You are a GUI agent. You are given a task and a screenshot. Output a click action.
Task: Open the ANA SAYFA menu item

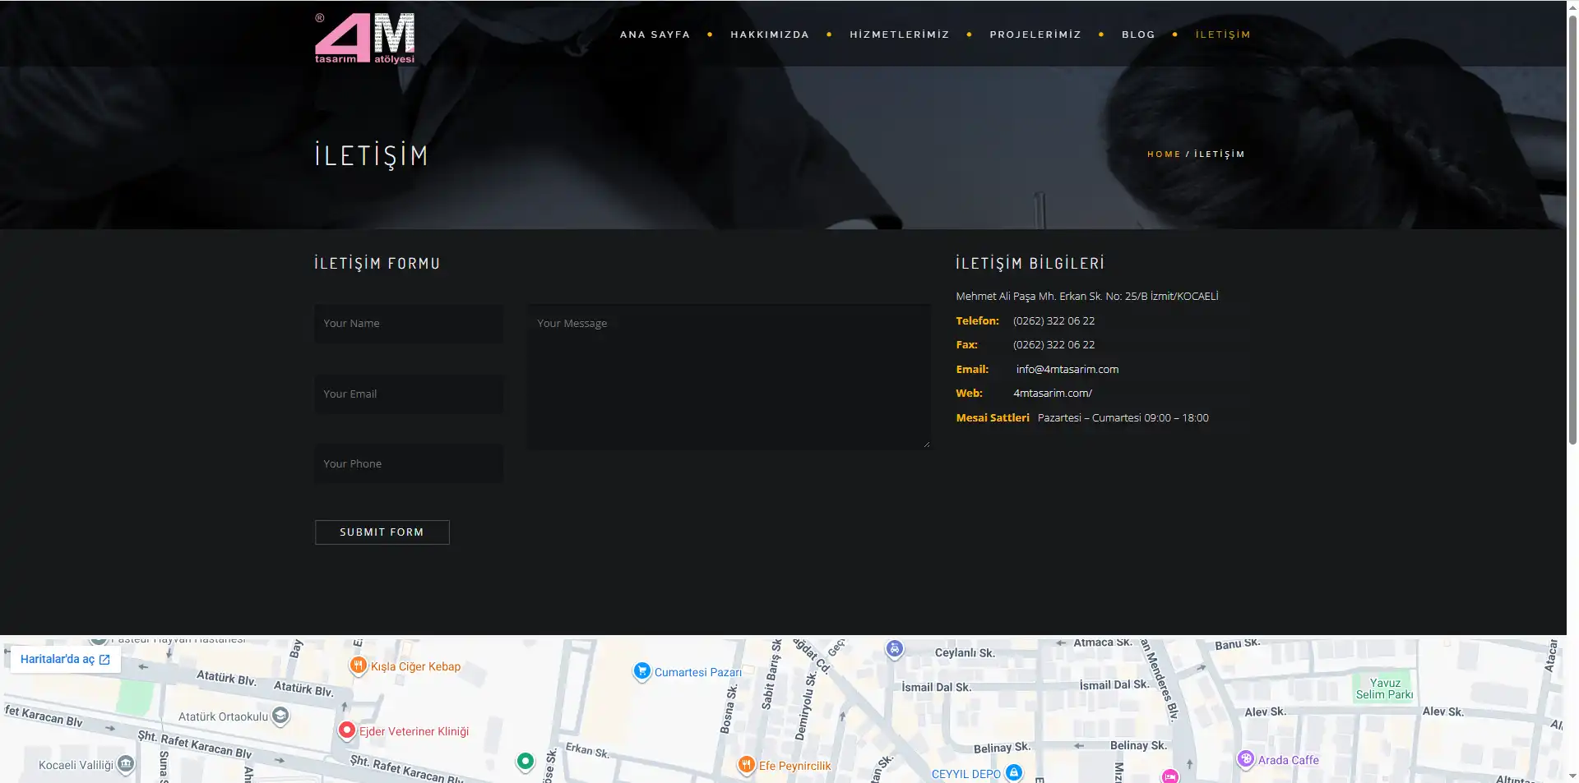coord(655,35)
